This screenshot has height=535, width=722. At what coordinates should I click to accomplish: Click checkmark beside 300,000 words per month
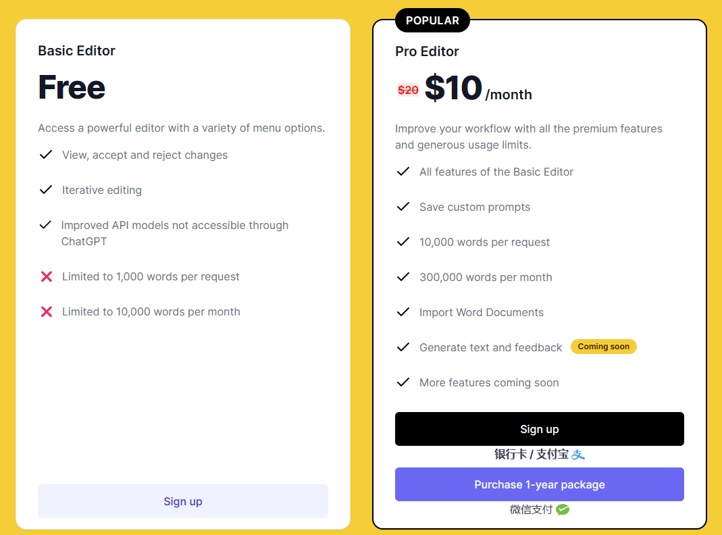pyautogui.click(x=403, y=277)
